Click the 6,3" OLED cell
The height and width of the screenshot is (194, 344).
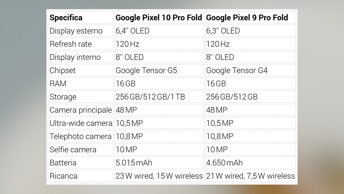[223, 31]
